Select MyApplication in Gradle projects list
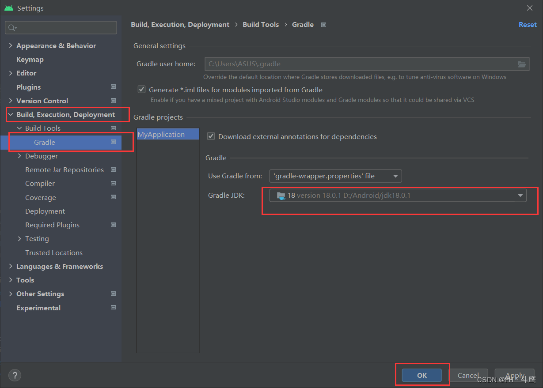 pos(168,134)
